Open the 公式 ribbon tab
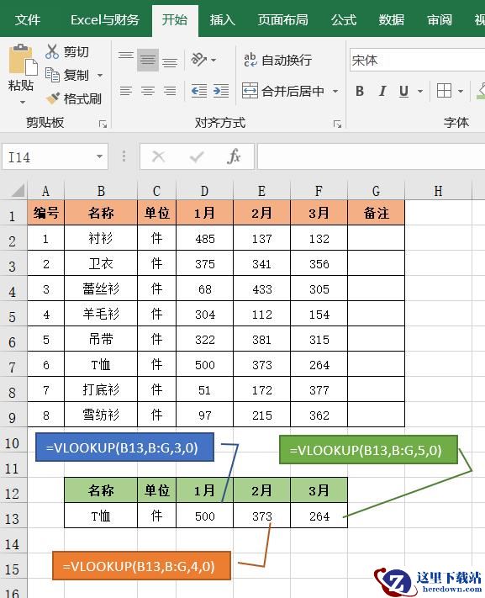Screen dimensions: 485x598 (x=344, y=20)
